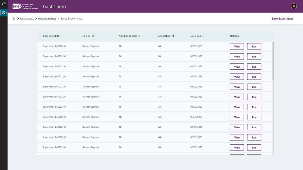This screenshot has width=303, height=170.
Task: Open the sidebar menu icon at top-left
Action: 4,4
